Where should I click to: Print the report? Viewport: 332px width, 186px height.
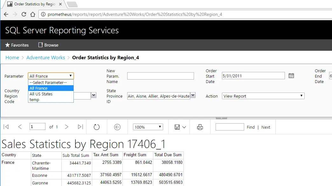[200, 127]
